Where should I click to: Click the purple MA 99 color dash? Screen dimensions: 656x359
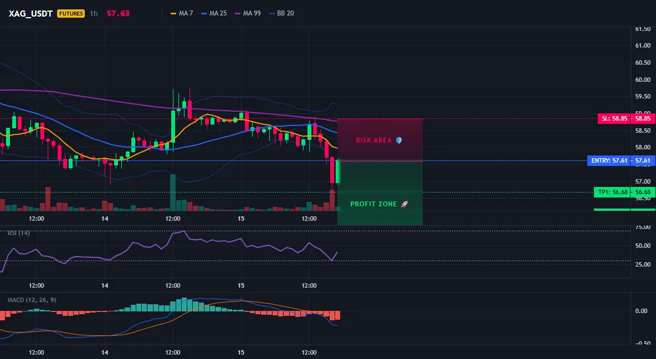[238, 13]
